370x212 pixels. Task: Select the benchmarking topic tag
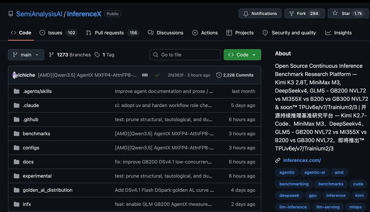tap(294, 184)
